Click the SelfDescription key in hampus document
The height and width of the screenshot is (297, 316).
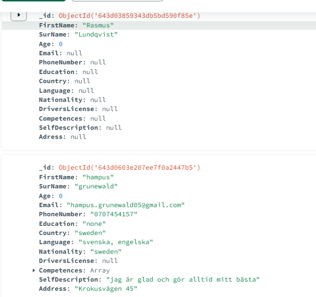click(69, 280)
